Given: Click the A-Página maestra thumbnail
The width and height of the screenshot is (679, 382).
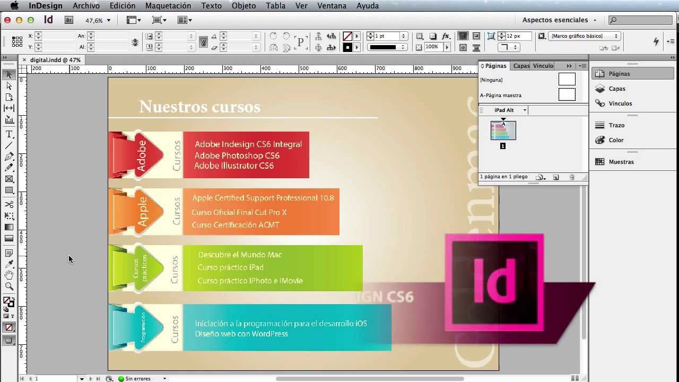Looking at the screenshot, I should 567,95.
